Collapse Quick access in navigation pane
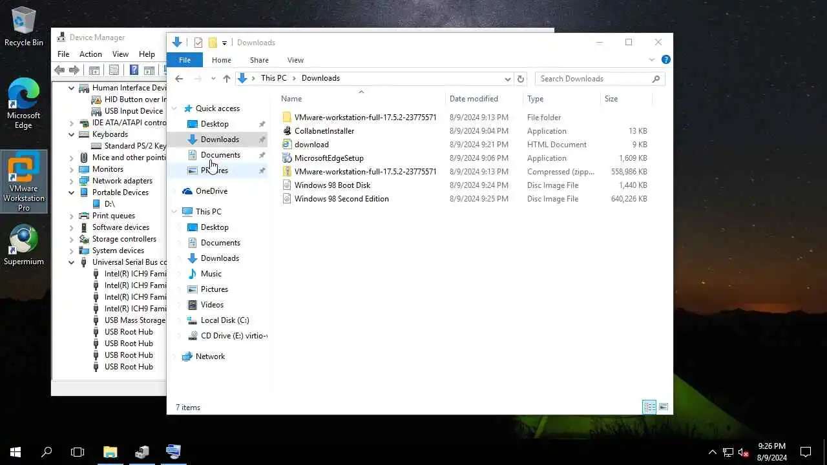 click(174, 108)
